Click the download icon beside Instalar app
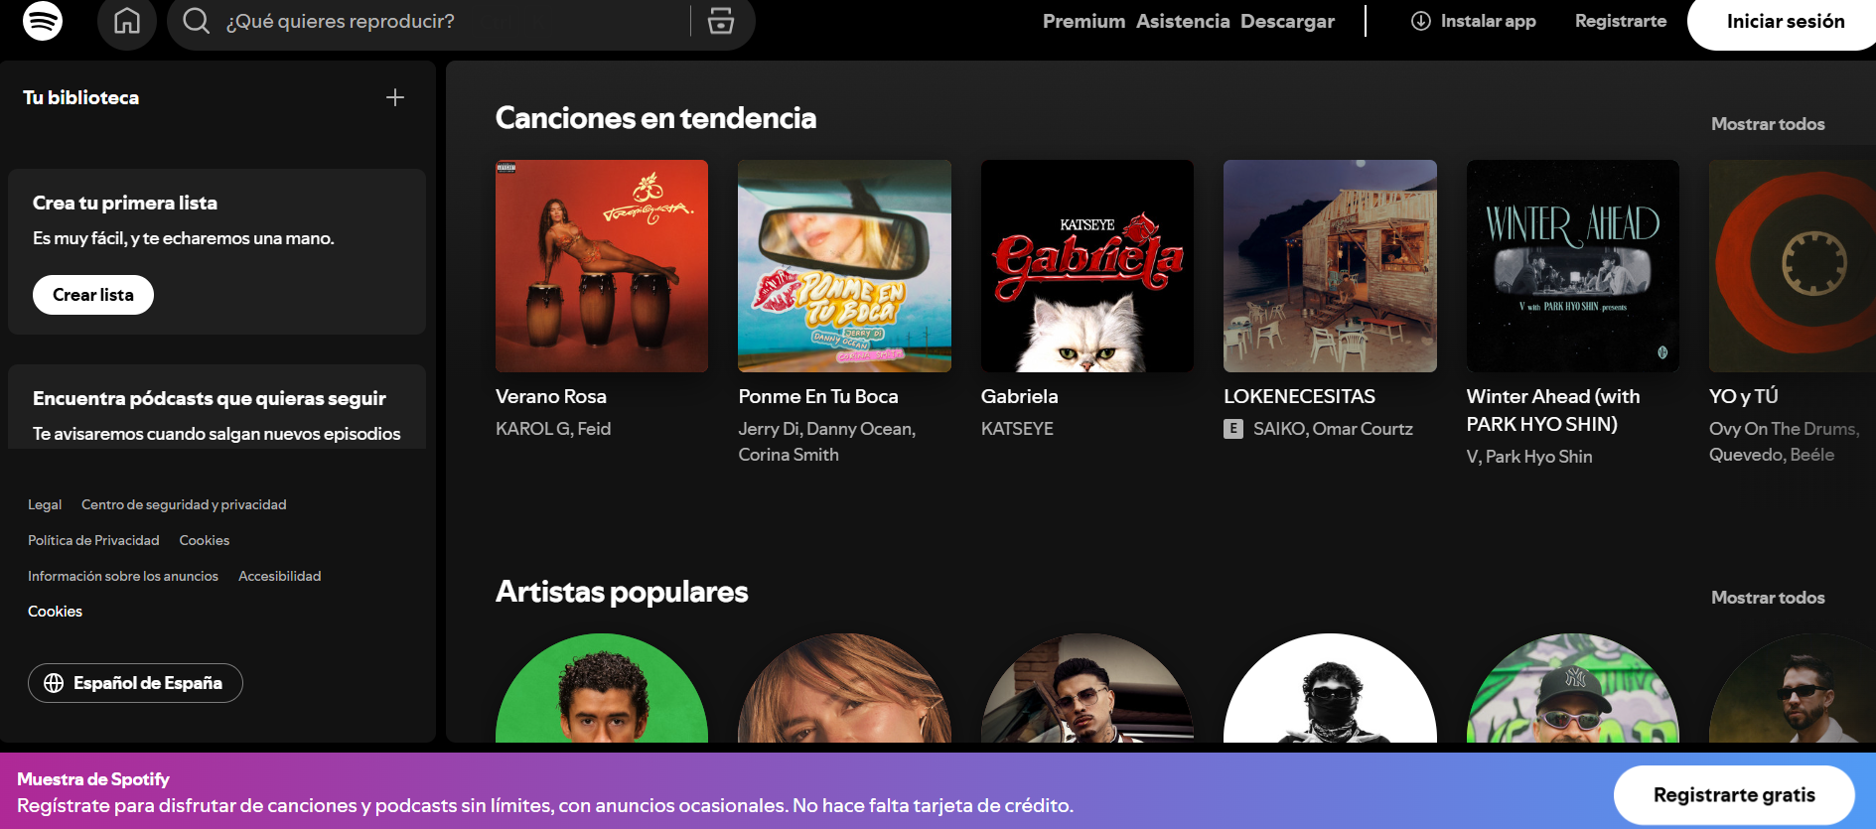The height and width of the screenshot is (829, 1876). [1421, 21]
